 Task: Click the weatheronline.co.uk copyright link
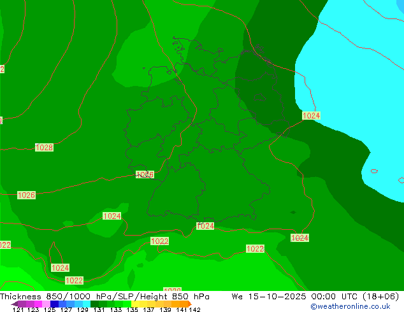pos(350,306)
